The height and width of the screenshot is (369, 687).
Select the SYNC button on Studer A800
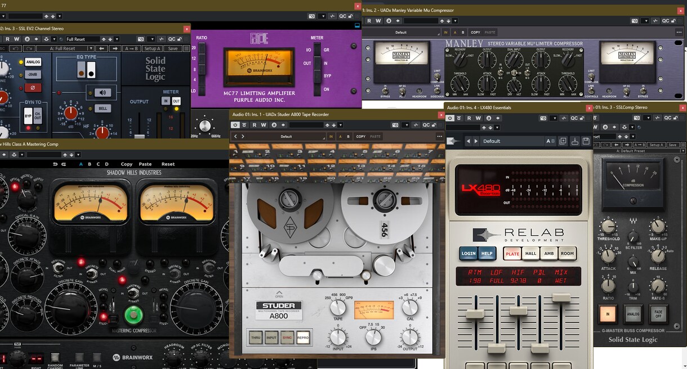coord(287,337)
